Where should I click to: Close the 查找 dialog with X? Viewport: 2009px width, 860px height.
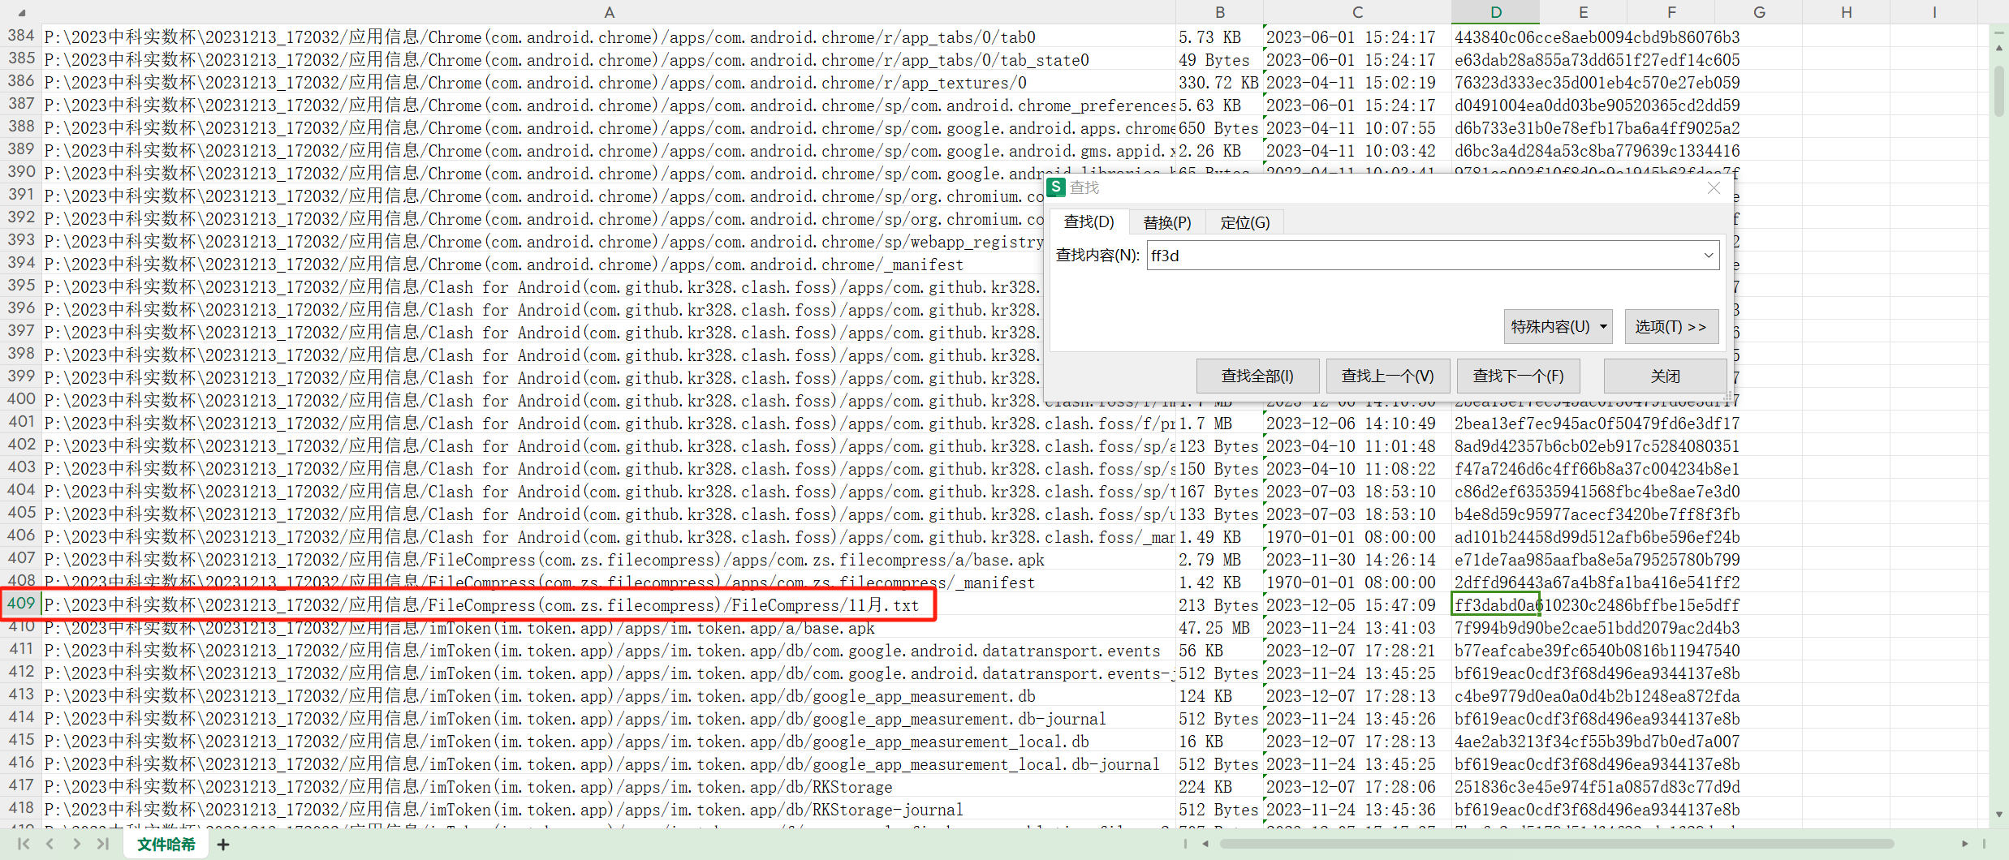[1714, 187]
